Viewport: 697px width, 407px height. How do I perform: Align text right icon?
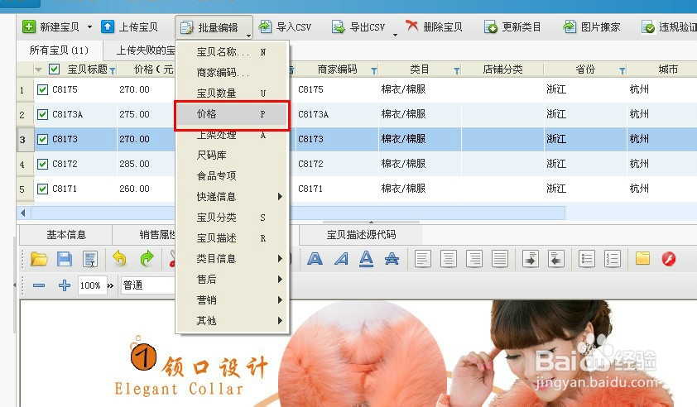[x=474, y=259]
